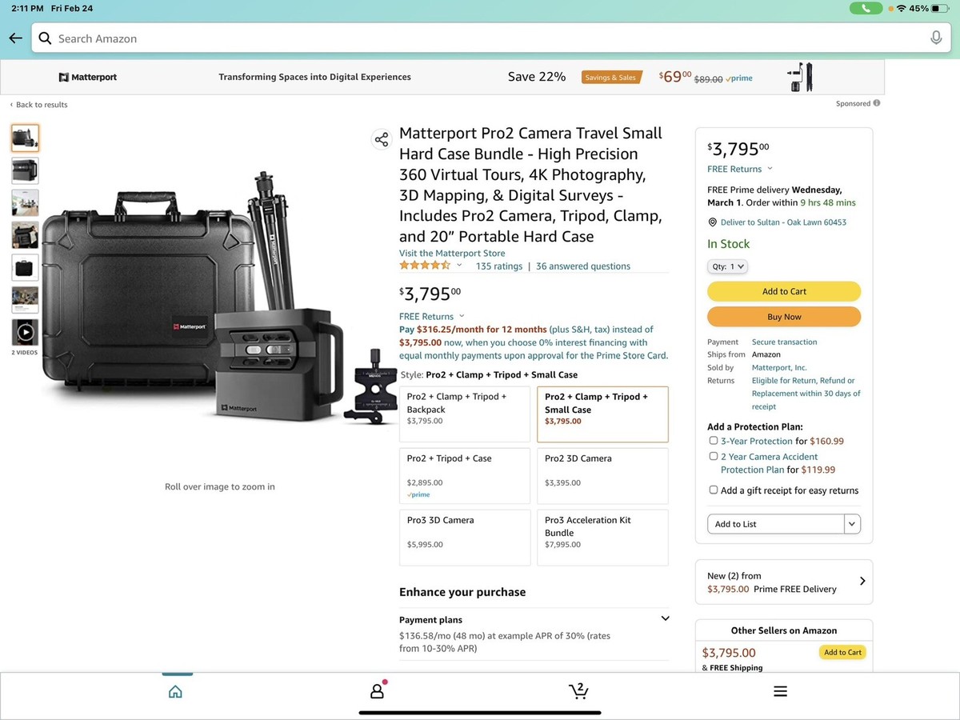Screen dimensions: 960x720
Task: Enable gift receipt for easy returns
Action: pyautogui.click(x=713, y=490)
